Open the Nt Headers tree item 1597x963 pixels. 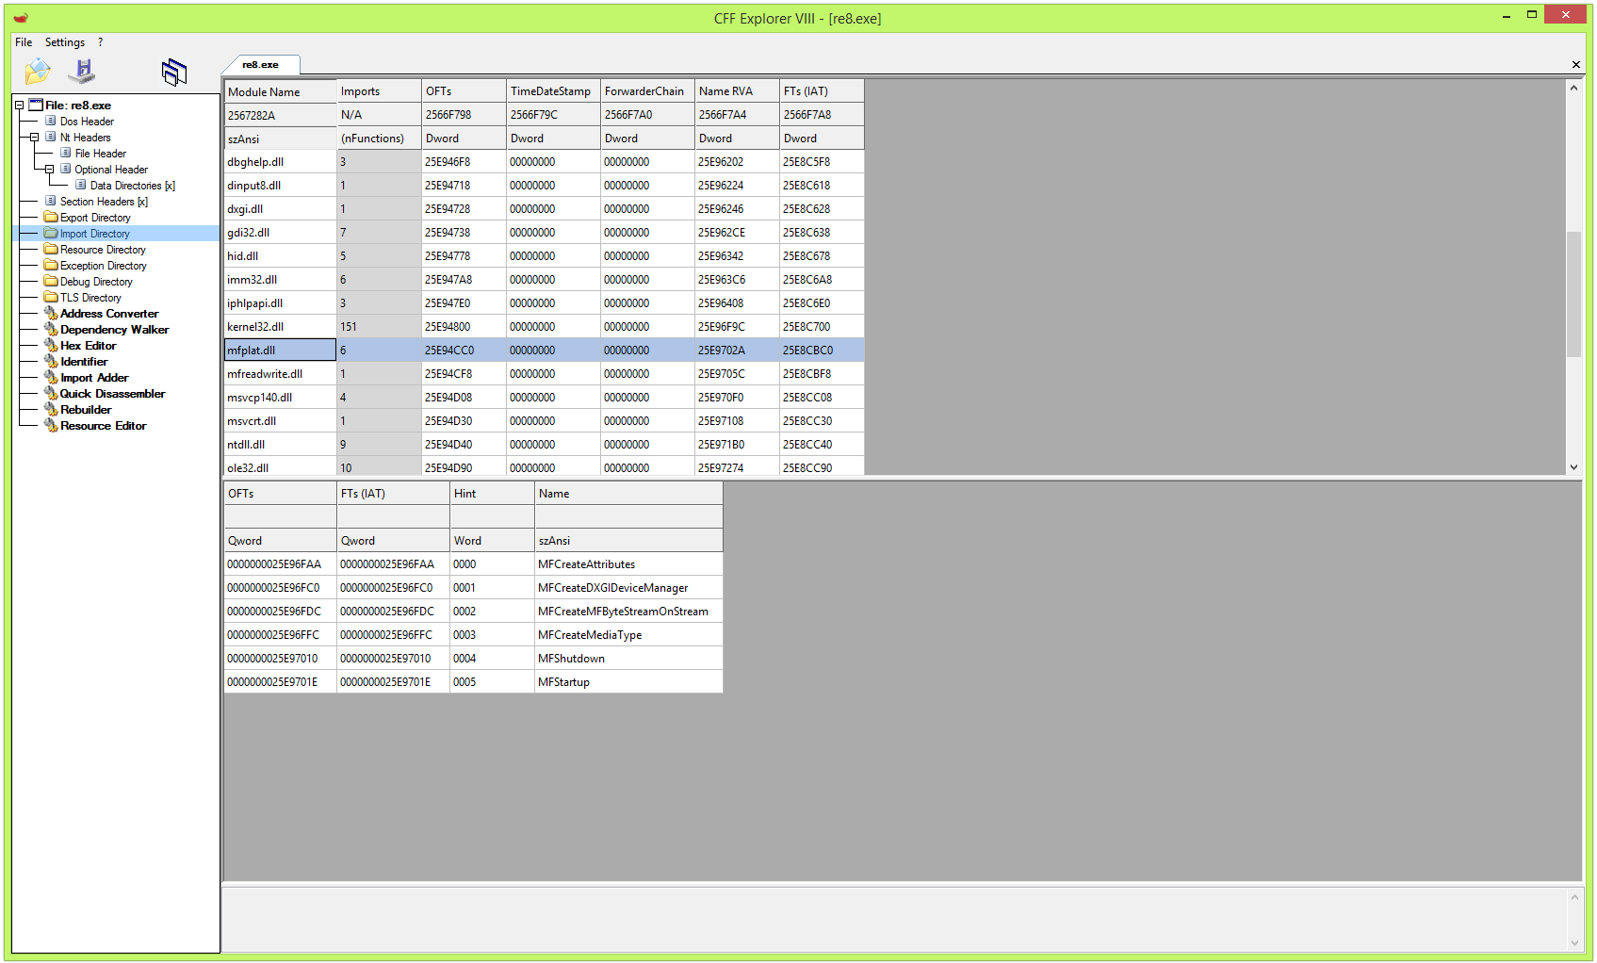86,138
